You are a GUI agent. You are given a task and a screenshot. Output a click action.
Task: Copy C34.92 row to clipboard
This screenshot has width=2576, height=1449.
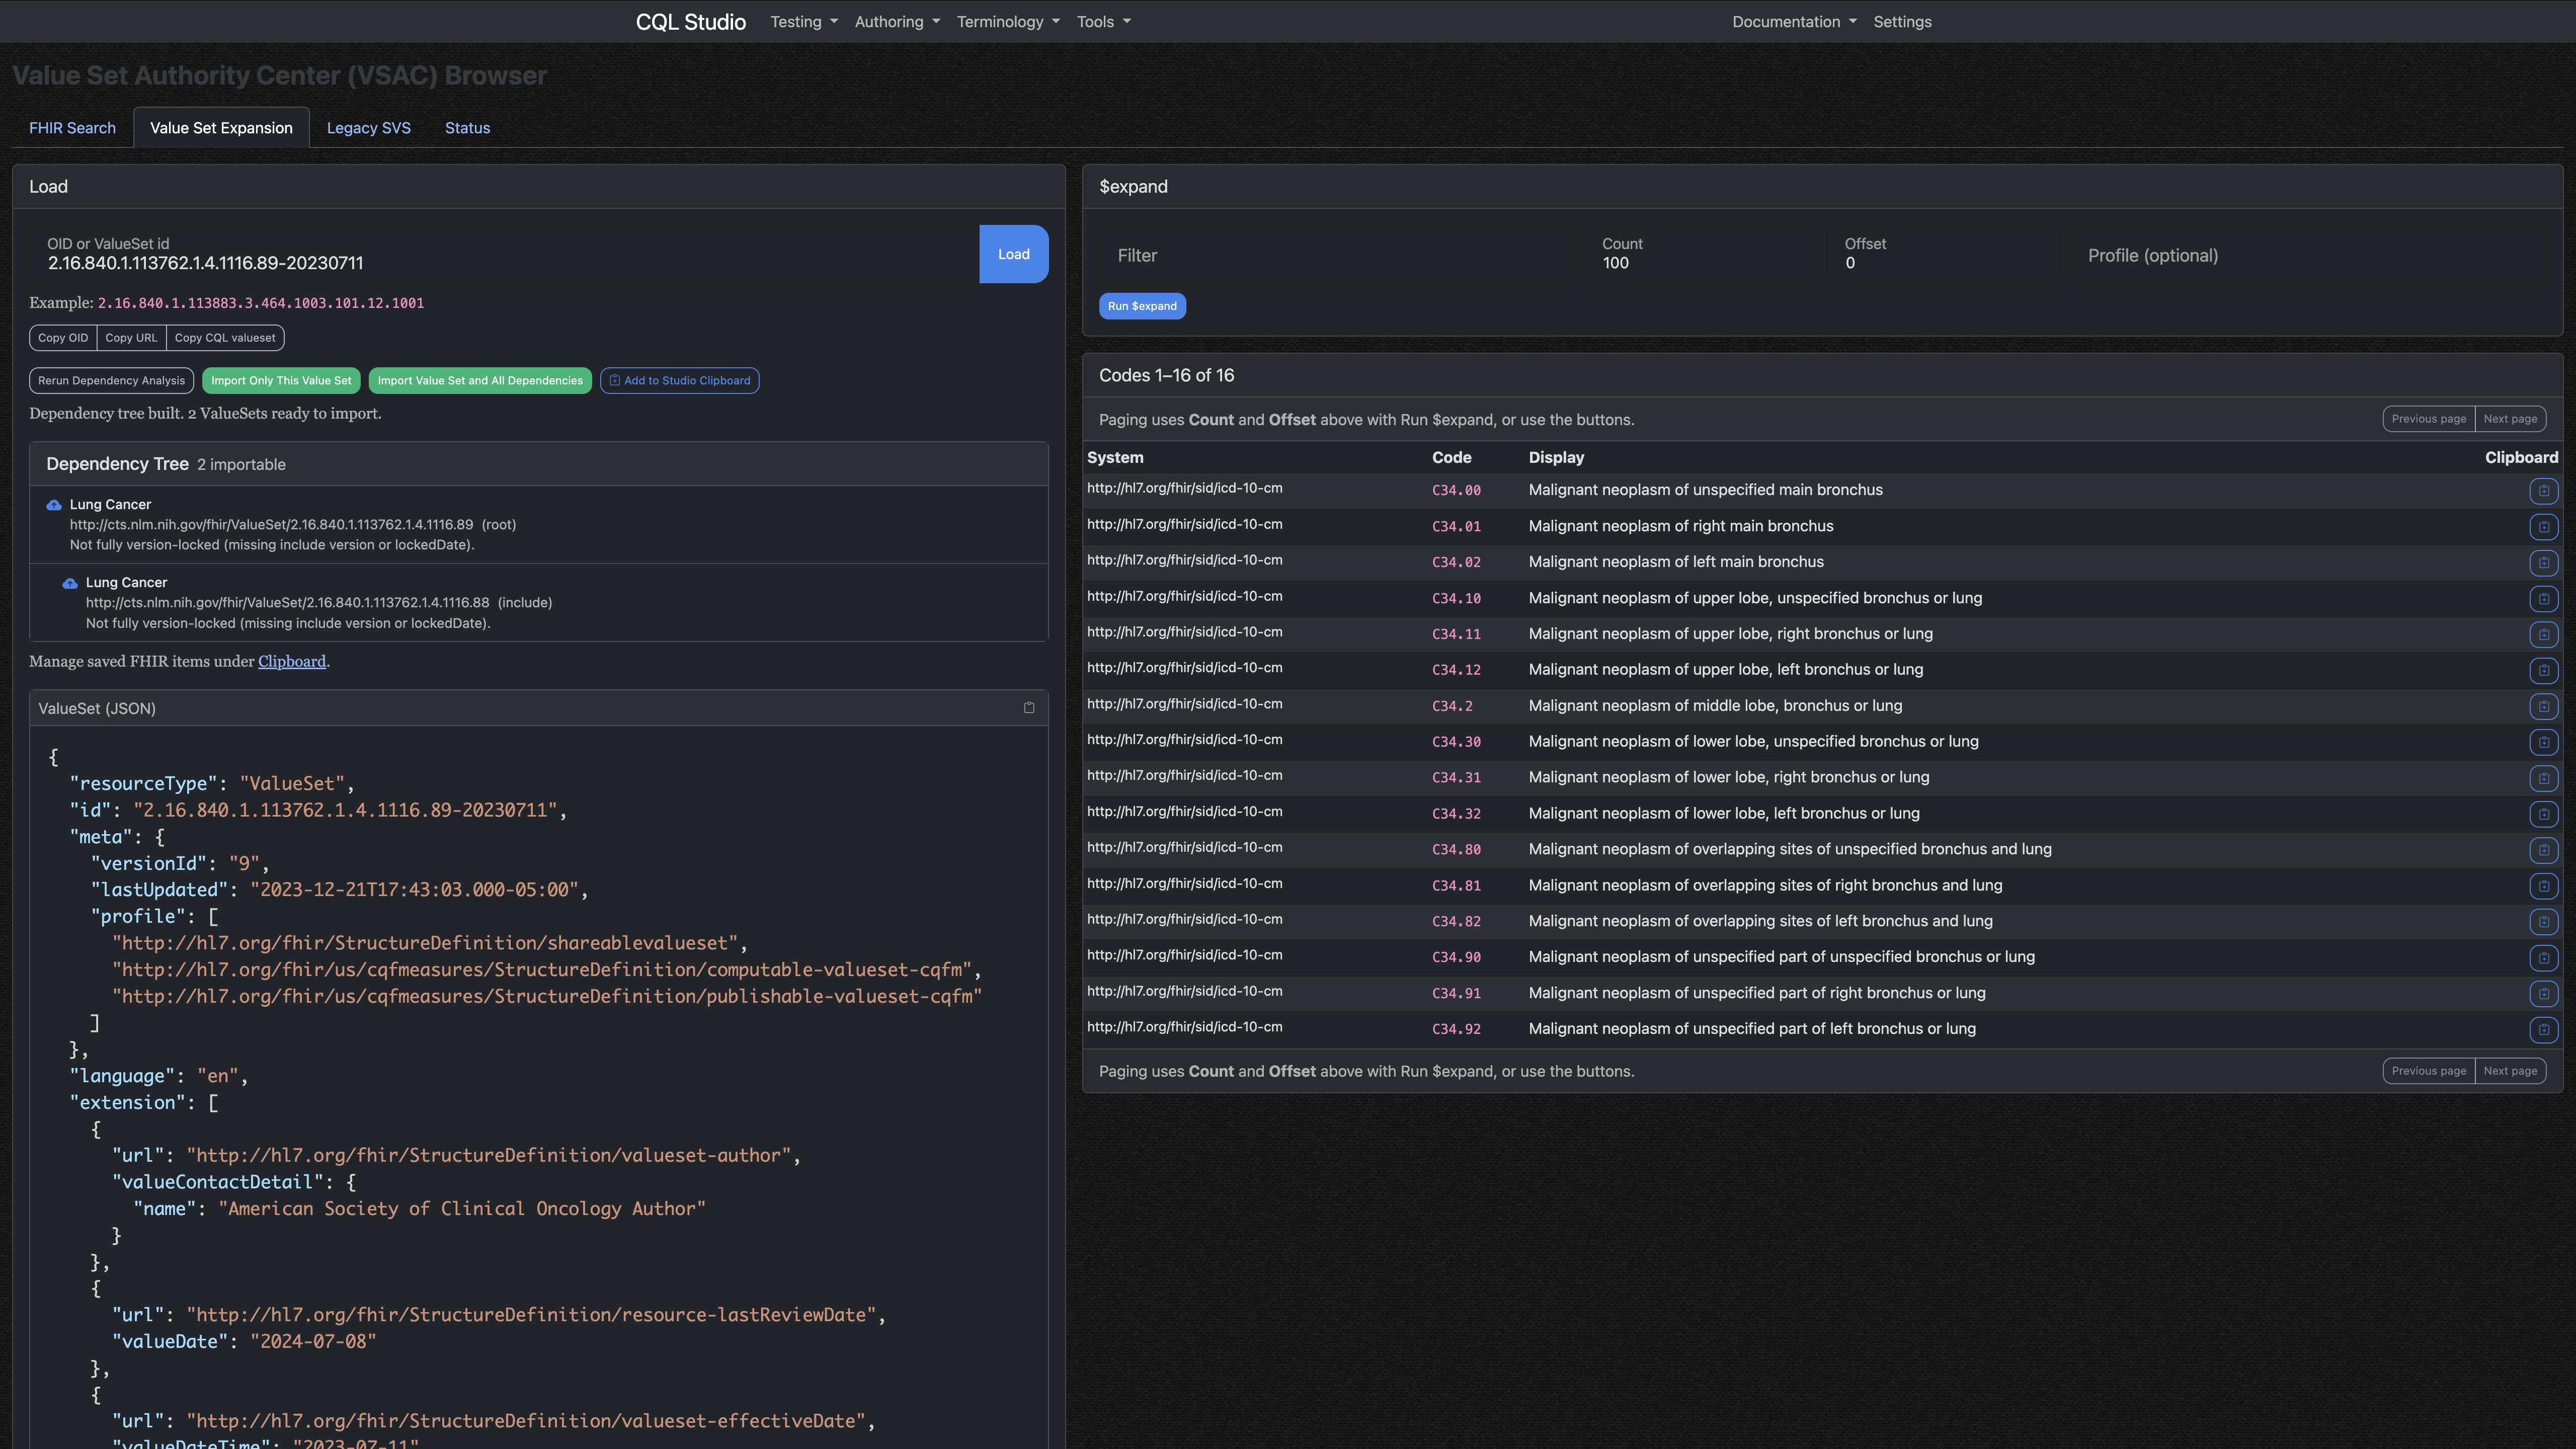2543,1030
